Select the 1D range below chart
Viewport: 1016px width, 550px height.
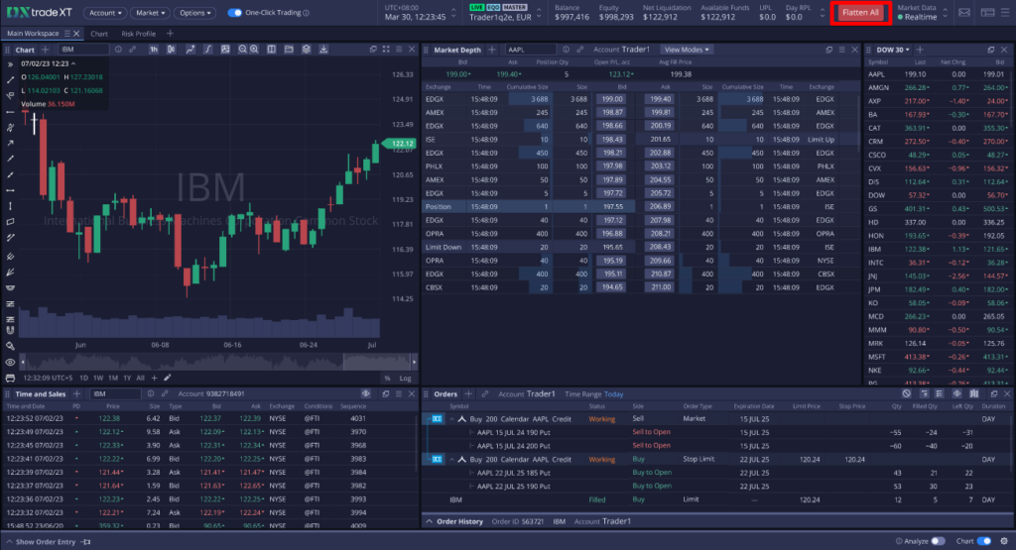point(83,378)
